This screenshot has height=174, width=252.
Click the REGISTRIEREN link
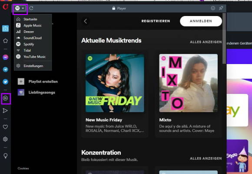coord(156,21)
